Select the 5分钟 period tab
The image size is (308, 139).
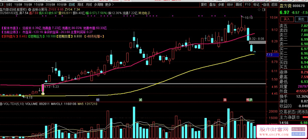(28, 5)
